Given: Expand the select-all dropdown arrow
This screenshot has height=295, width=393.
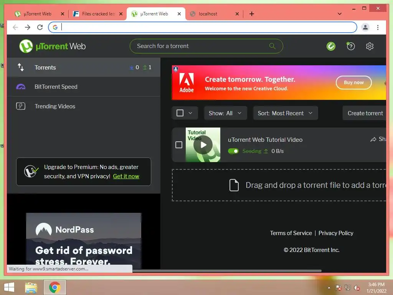Looking at the screenshot, I should click(x=190, y=113).
